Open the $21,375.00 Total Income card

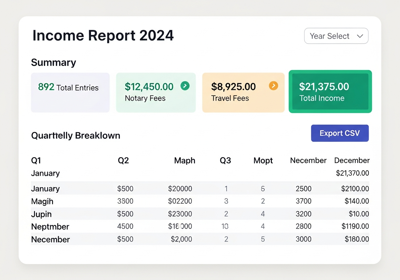point(330,92)
